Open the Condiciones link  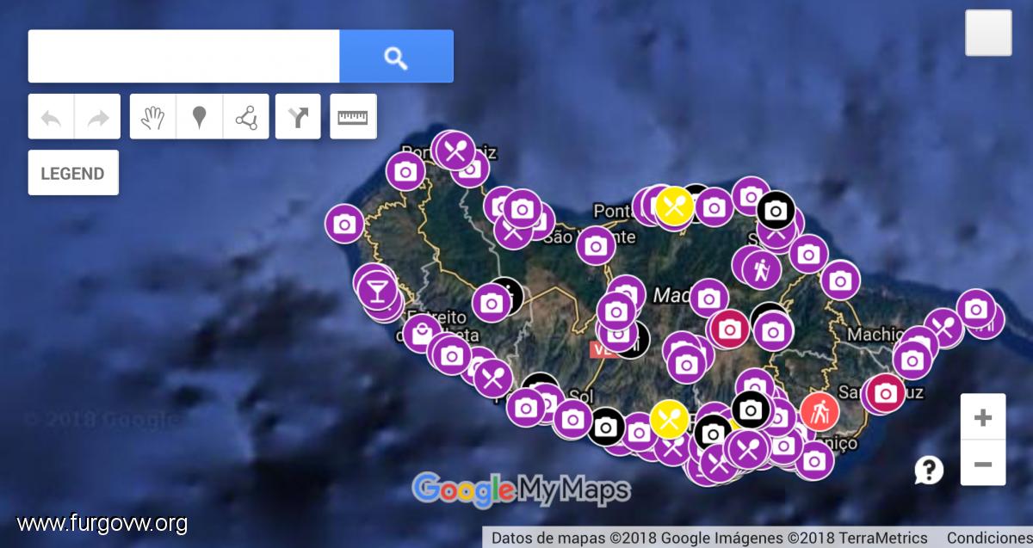(989, 538)
